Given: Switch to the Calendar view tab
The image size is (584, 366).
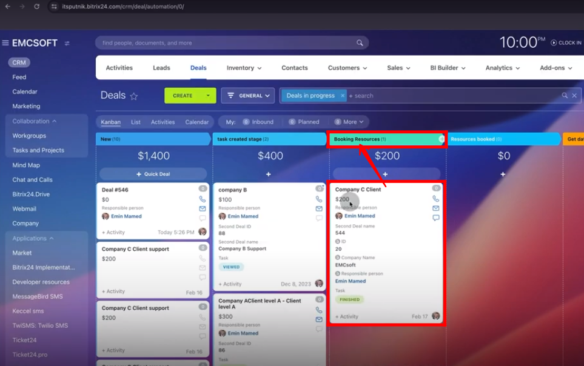Looking at the screenshot, I should 196,122.
